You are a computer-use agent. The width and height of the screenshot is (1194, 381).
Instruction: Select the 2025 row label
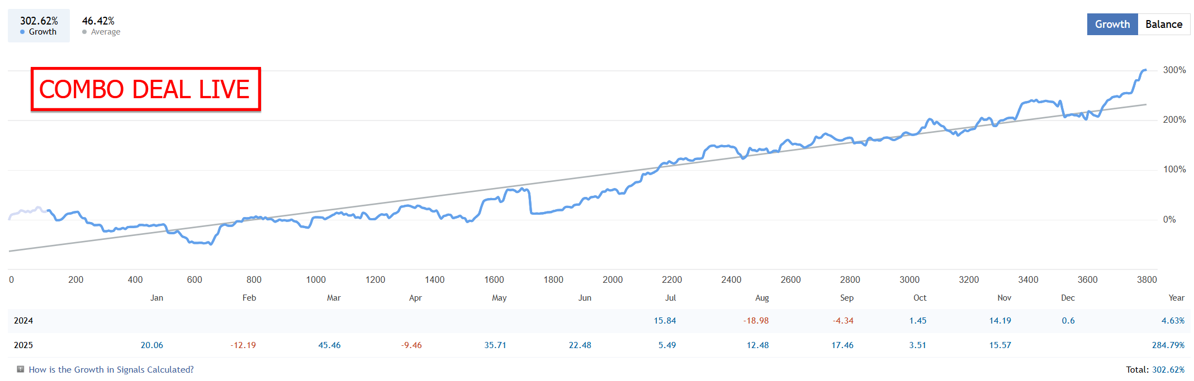click(23, 345)
